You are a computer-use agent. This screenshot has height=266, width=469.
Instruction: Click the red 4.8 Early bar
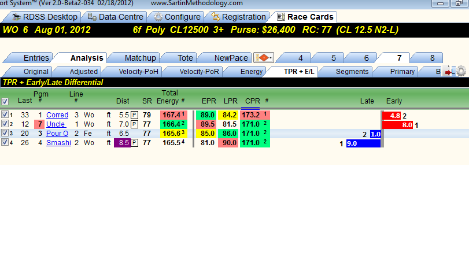392,116
